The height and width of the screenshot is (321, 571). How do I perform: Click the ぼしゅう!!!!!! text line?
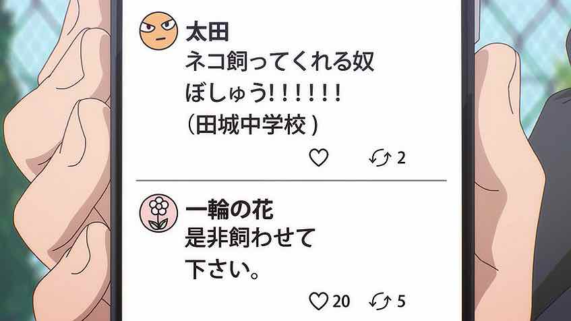pyautogui.click(x=263, y=93)
